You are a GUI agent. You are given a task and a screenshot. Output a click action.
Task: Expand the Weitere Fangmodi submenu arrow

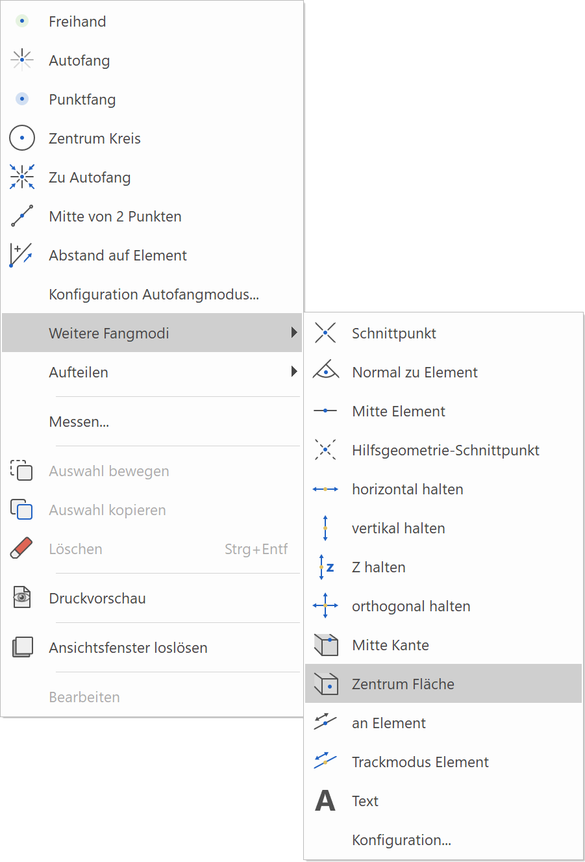pyautogui.click(x=294, y=333)
